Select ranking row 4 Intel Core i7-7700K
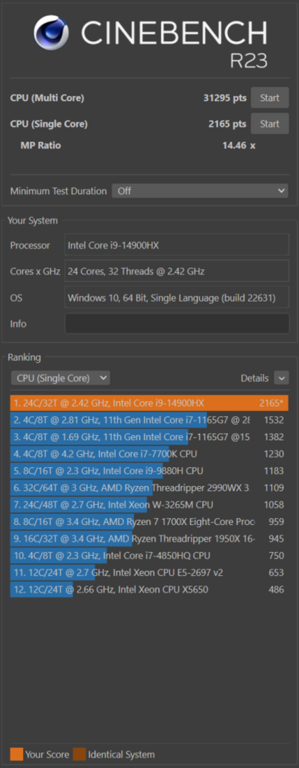The image size is (299, 768). (149, 454)
